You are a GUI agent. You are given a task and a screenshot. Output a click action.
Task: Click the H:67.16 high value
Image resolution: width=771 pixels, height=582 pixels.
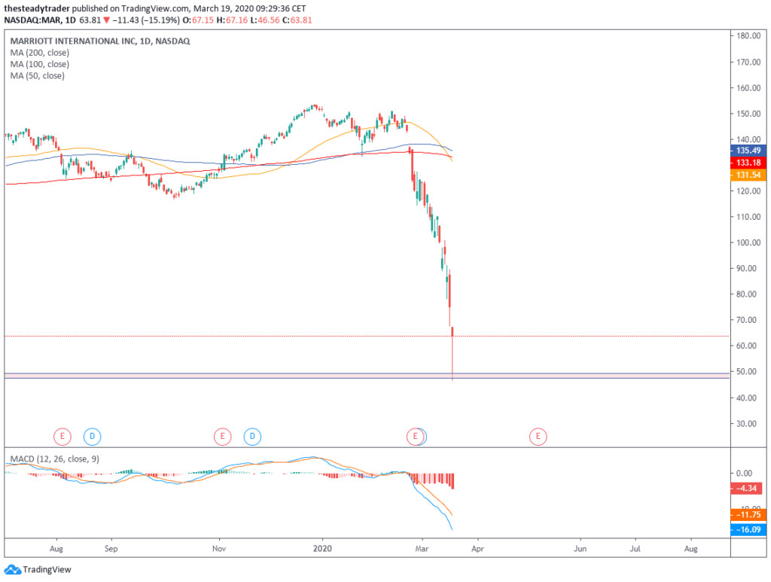coord(232,20)
